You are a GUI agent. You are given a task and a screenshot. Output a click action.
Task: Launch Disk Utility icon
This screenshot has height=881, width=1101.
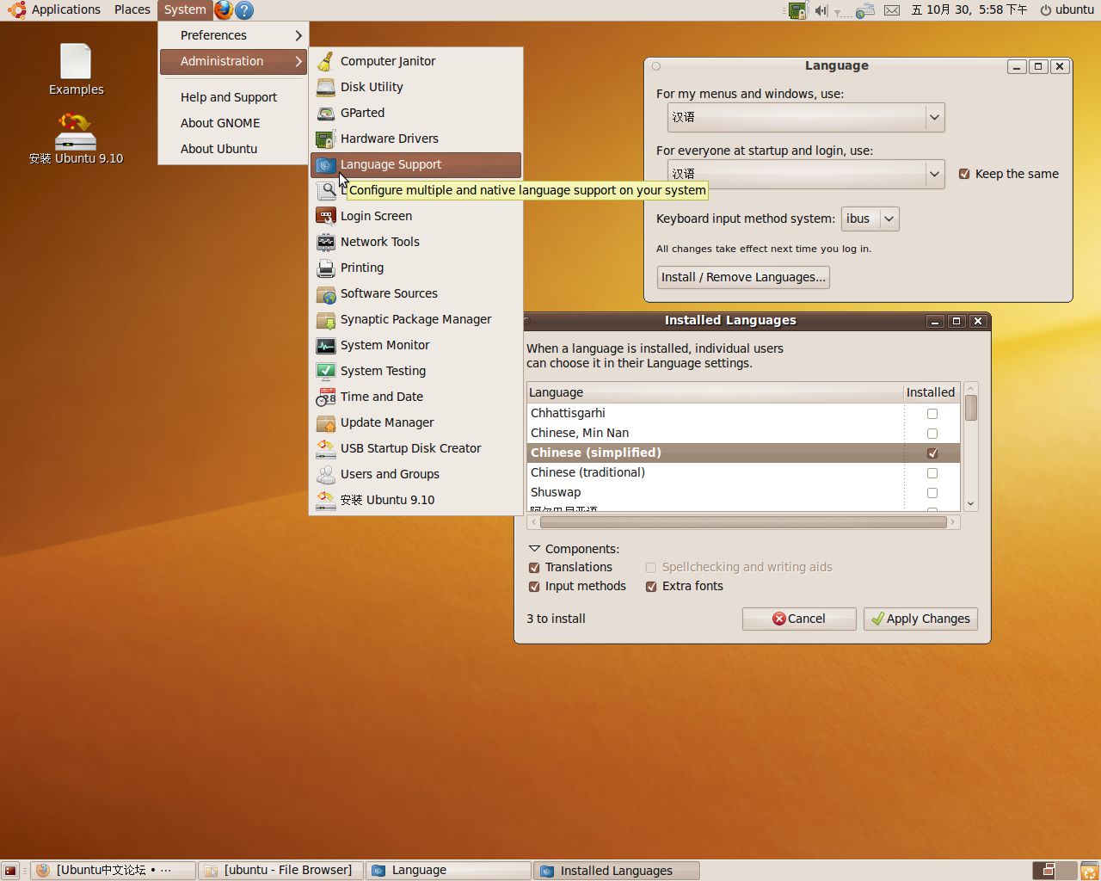click(326, 87)
